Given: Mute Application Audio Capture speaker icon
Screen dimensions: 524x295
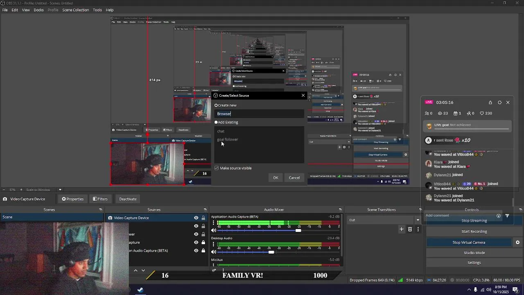Looking at the screenshot, I should coord(213,231).
